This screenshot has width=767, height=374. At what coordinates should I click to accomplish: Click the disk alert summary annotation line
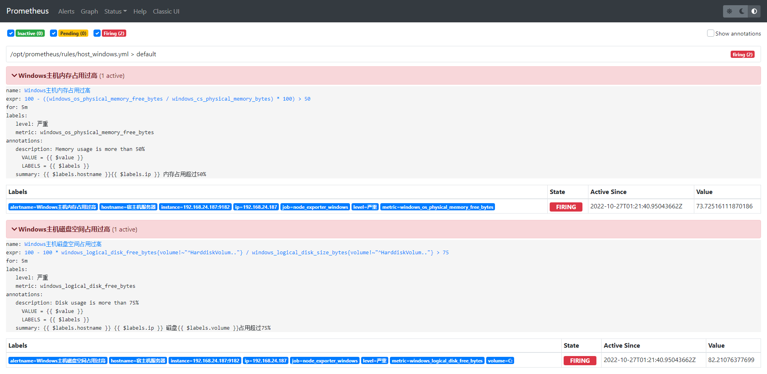coord(143,328)
